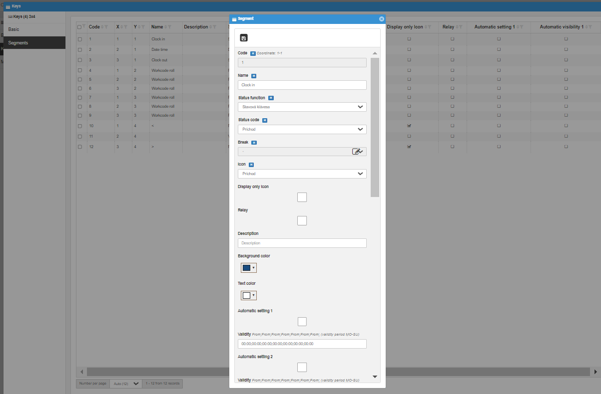Open the filter icon in Relay column header
Viewport: 601px width, 394px height.
point(461,27)
